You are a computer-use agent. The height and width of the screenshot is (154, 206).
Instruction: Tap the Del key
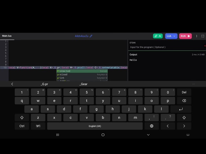point(184,92)
